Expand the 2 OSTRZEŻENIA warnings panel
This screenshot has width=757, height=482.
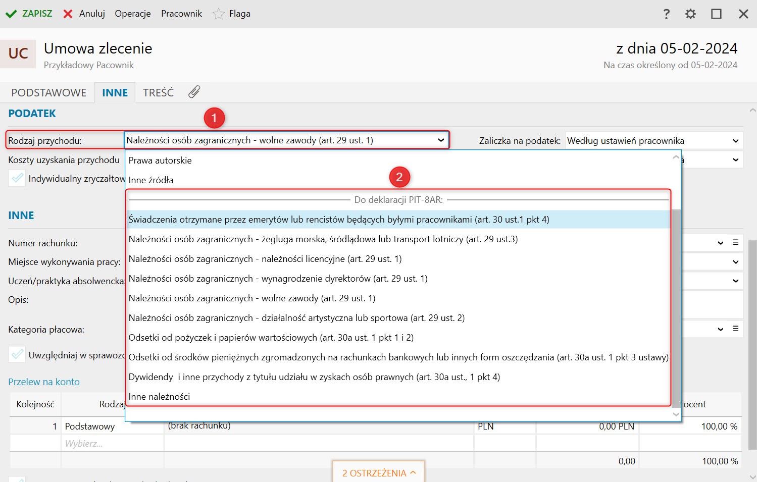(379, 473)
